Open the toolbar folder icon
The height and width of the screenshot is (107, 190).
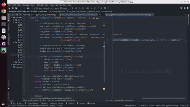9,8
